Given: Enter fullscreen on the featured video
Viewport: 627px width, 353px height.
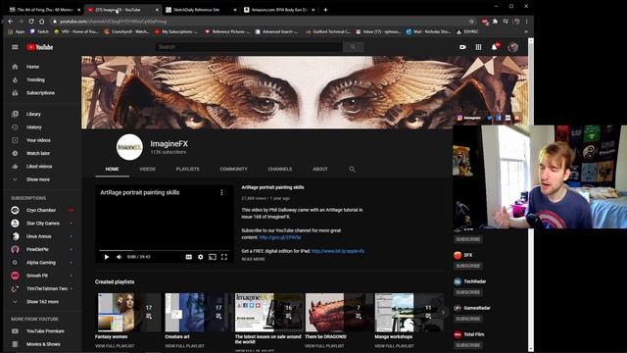Looking at the screenshot, I should (x=224, y=257).
